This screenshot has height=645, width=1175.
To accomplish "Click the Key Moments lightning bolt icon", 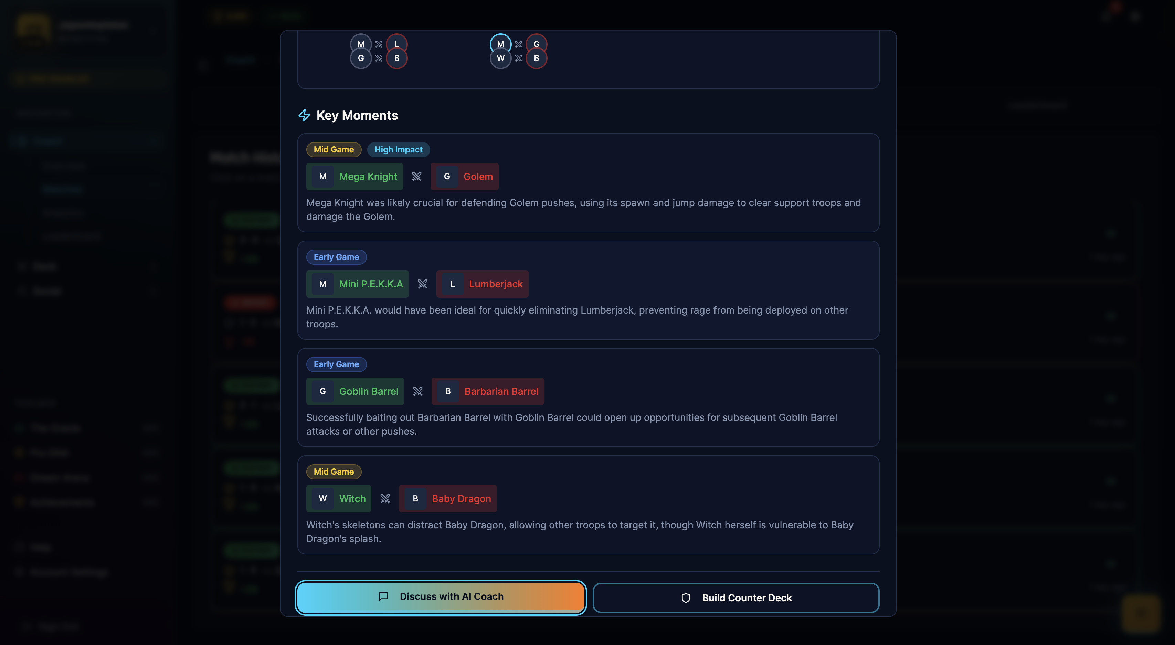I will pyautogui.click(x=304, y=115).
